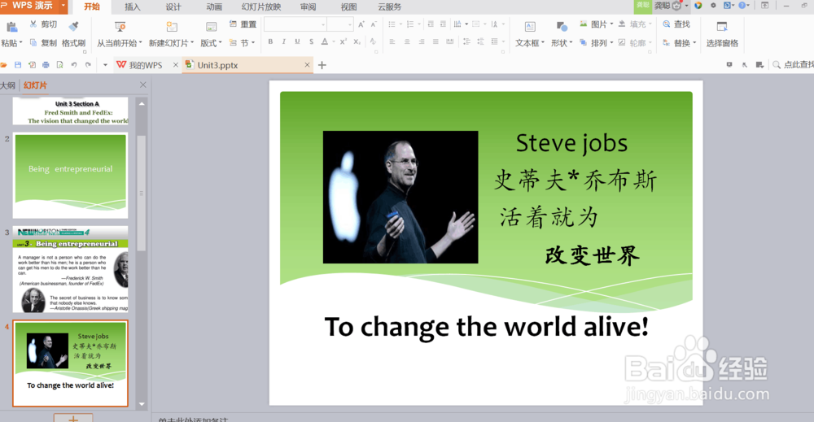Viewport: 814px width, 422px height.
Task: Close the Unit3.pptx document tab
Action: 308,65
